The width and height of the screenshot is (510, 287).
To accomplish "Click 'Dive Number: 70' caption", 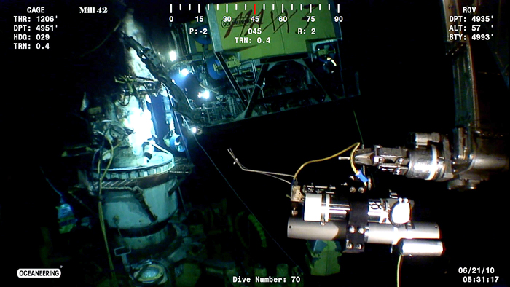I will coord(267,280).
